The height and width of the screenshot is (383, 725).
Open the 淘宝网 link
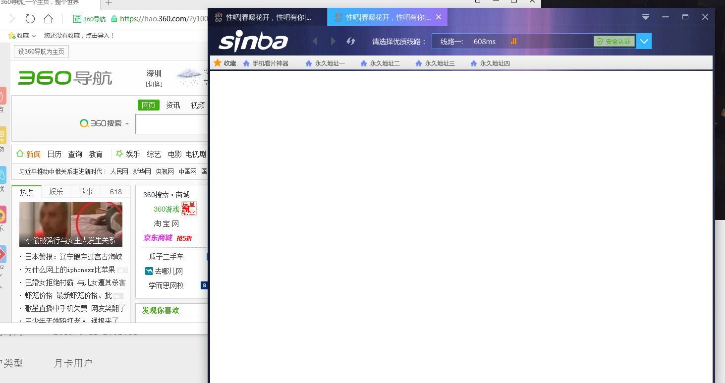coord(167,223)
